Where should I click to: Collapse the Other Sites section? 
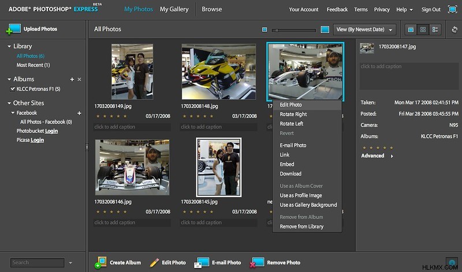click(9, 103)
